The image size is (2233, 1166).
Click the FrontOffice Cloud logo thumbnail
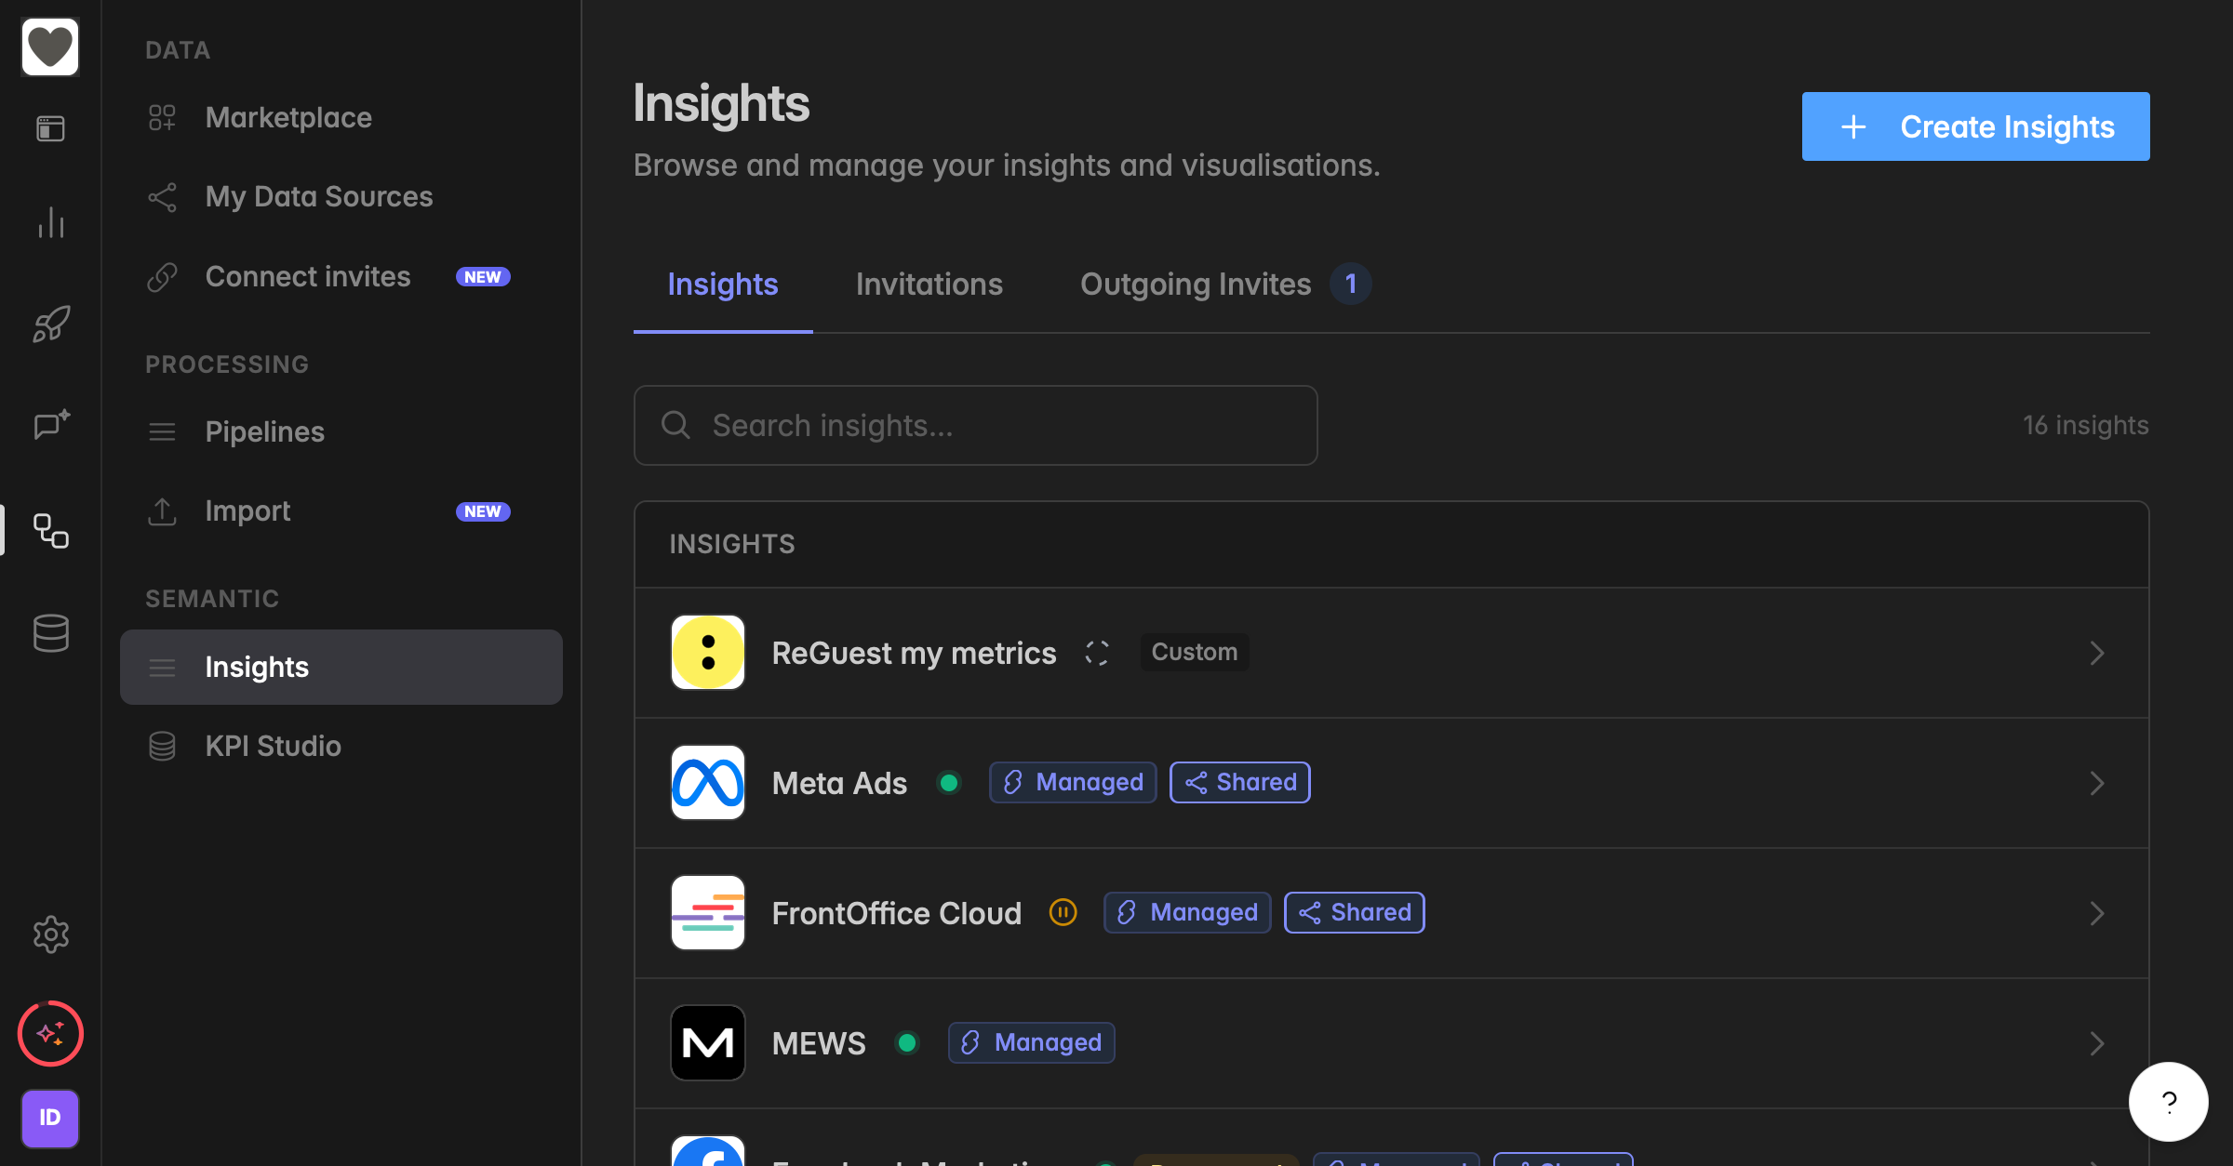pyautogui.click(x=708, y=912)
